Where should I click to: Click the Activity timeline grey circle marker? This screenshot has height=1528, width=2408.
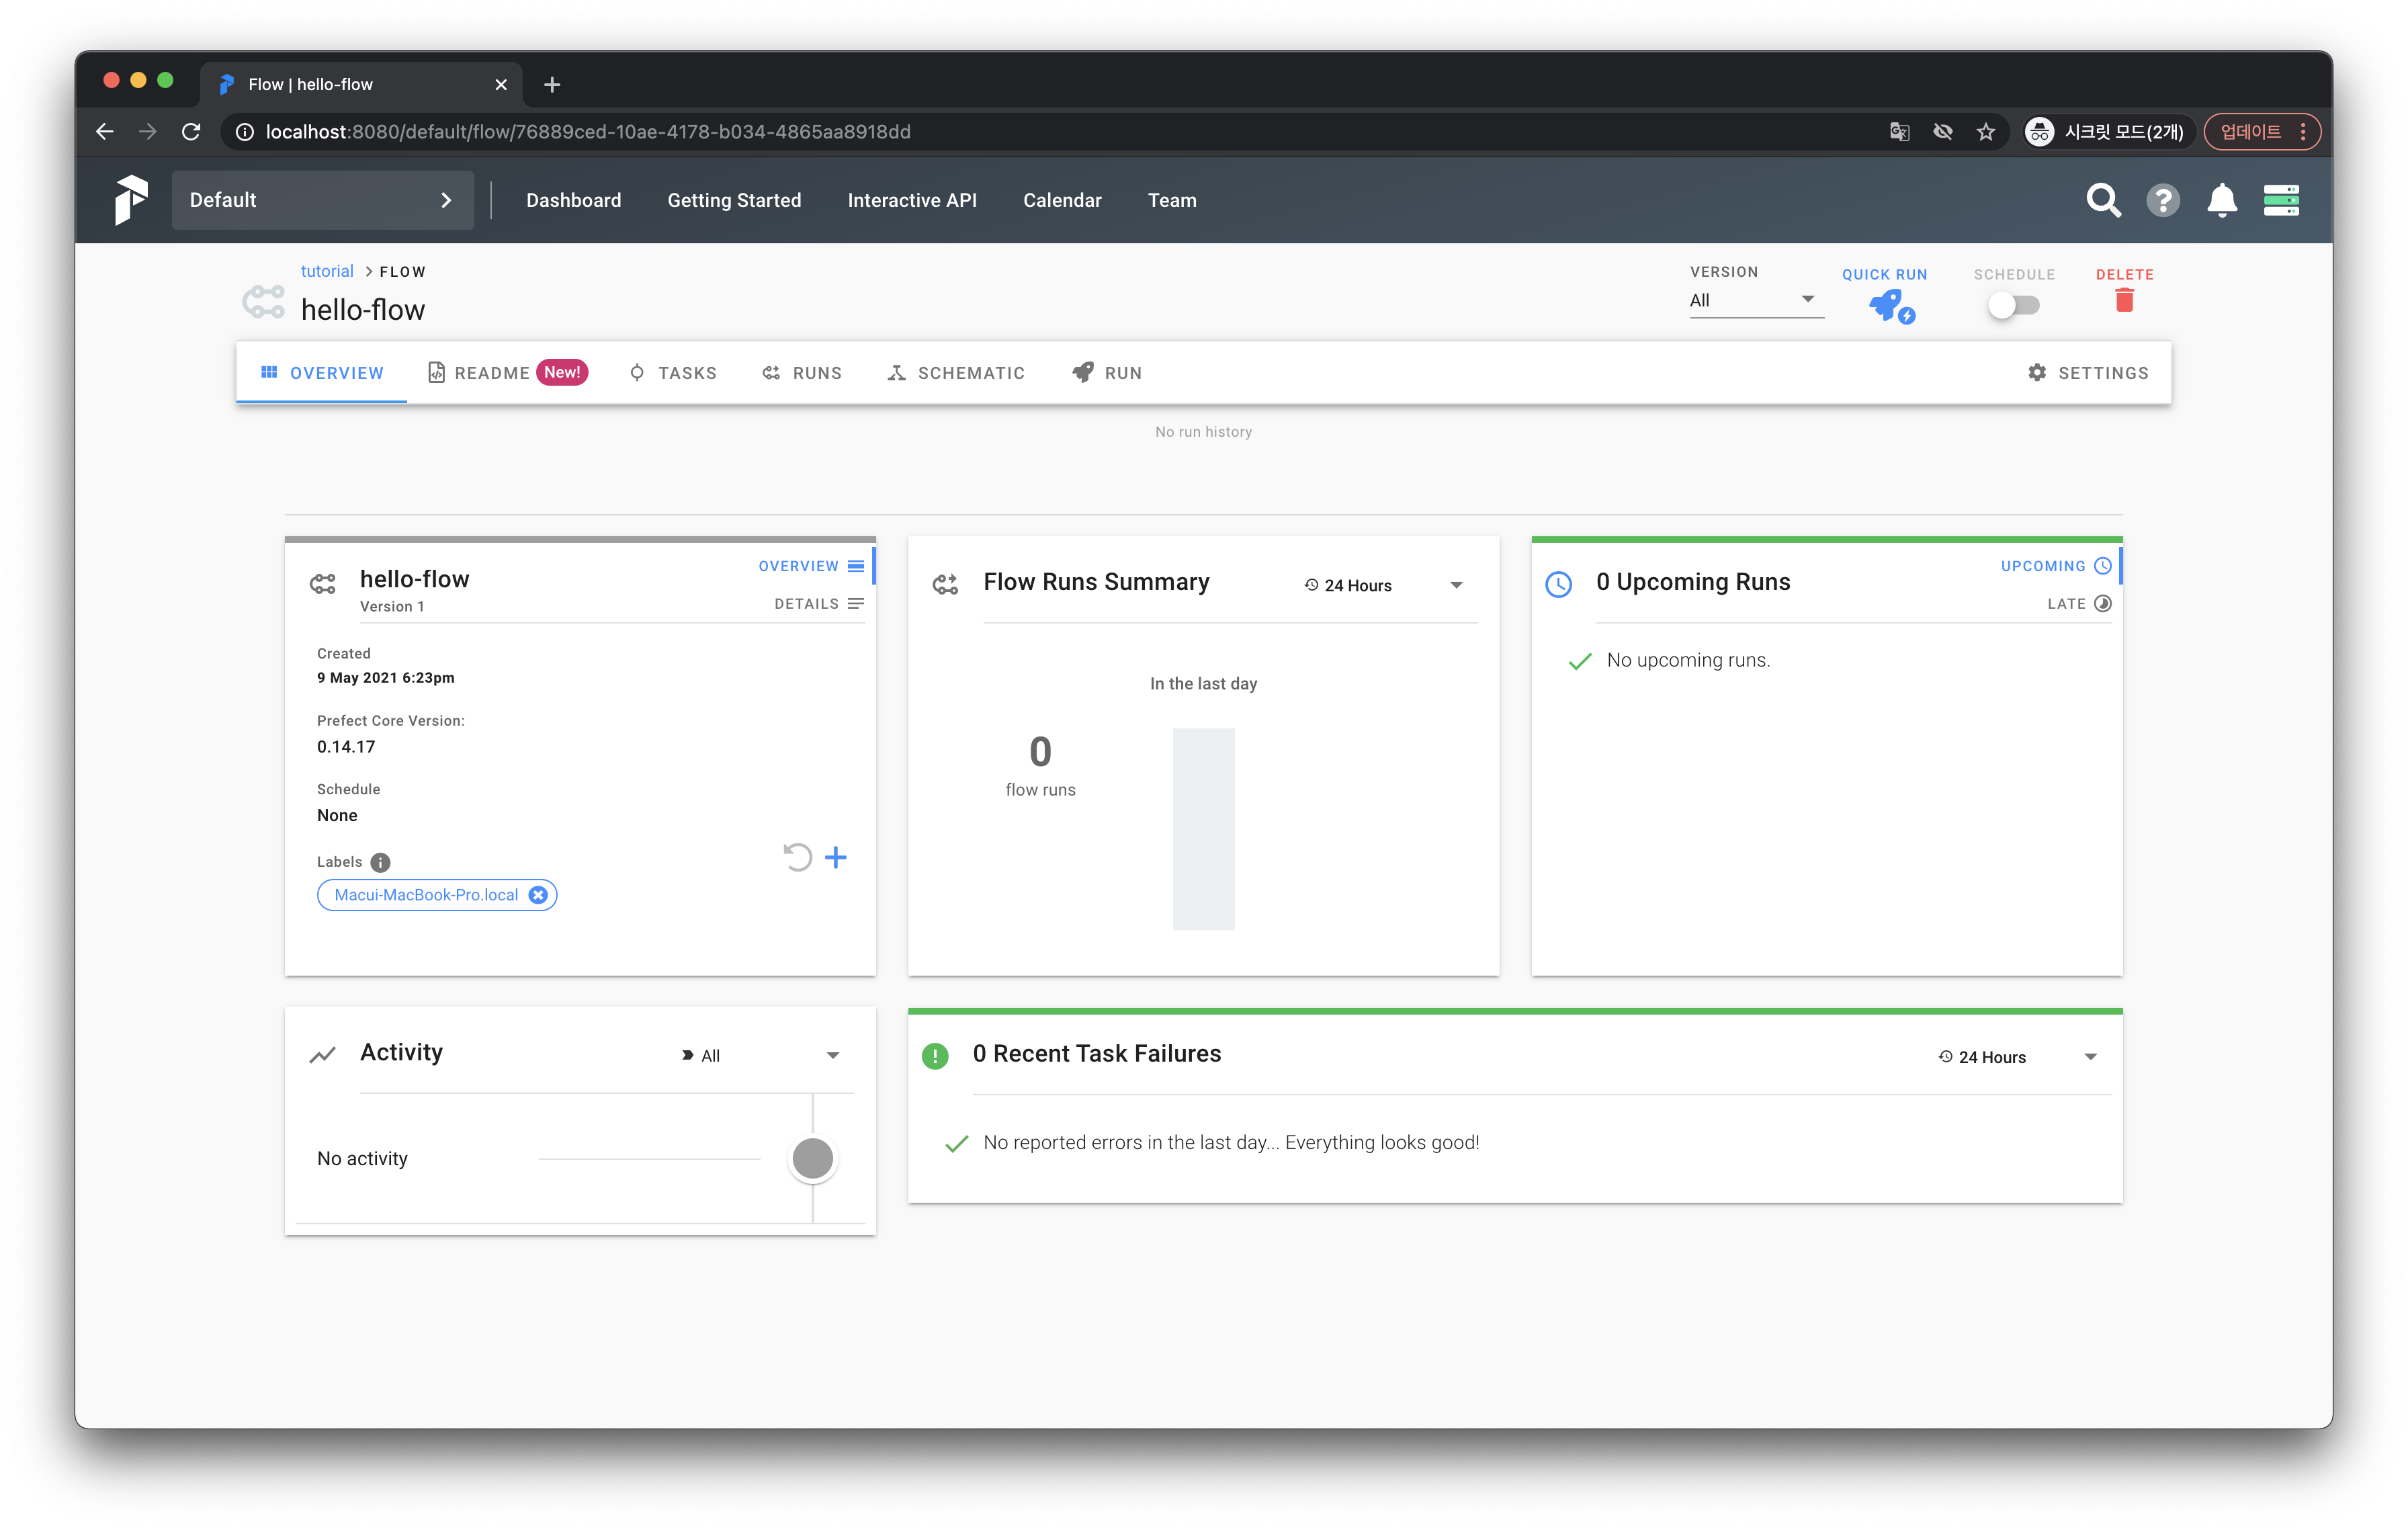[x=812, y=1158]
